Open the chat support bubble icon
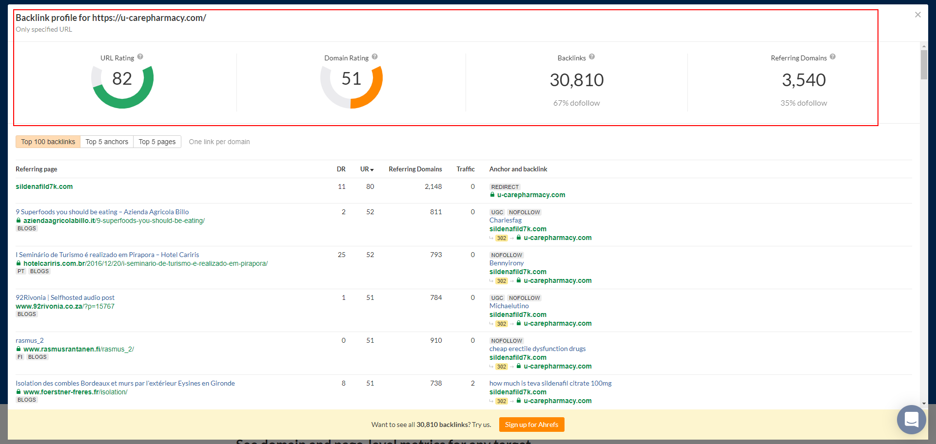The height and width of the screenshot is (444, 936). click(911, 419)
